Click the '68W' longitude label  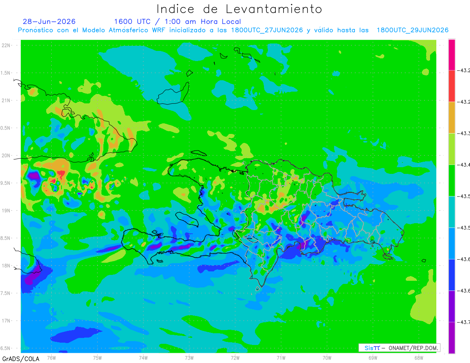pyautogui.click(x=419, y=357)
